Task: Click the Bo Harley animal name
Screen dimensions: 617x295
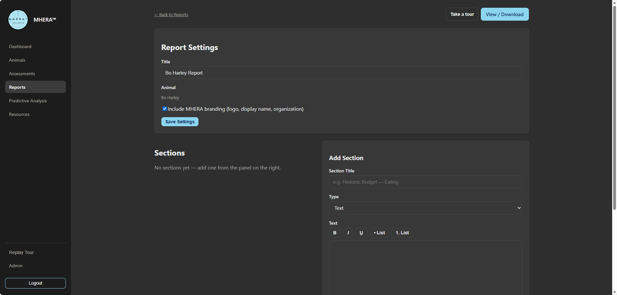Action: pyautogui.click(x=170, y=98)
